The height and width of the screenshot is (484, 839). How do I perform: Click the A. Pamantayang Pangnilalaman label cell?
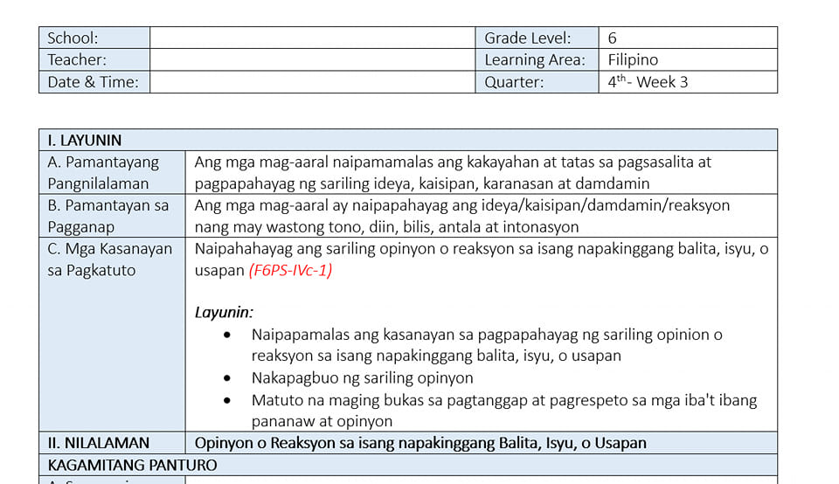tap(113, 172)
